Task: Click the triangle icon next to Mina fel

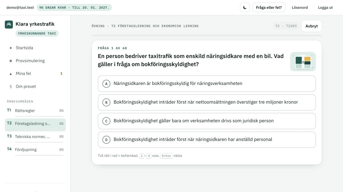Action: point(11,74)
